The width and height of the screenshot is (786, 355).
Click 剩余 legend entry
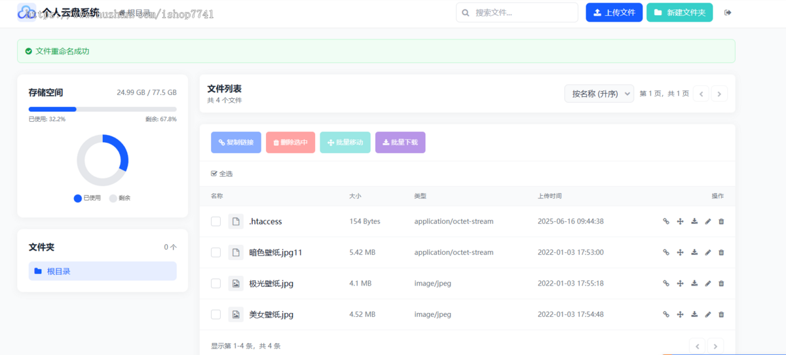coord(120,198)
